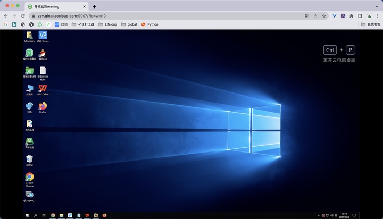Launch Tencent QQ from the desktop
The height and width of the screenshot is (219, 383).
point(43,53)
